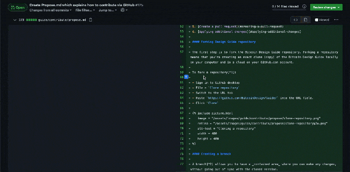This screenshot has width=350, height=172.
Task: Switch to rich diff document icon
Action: point(305,20)
